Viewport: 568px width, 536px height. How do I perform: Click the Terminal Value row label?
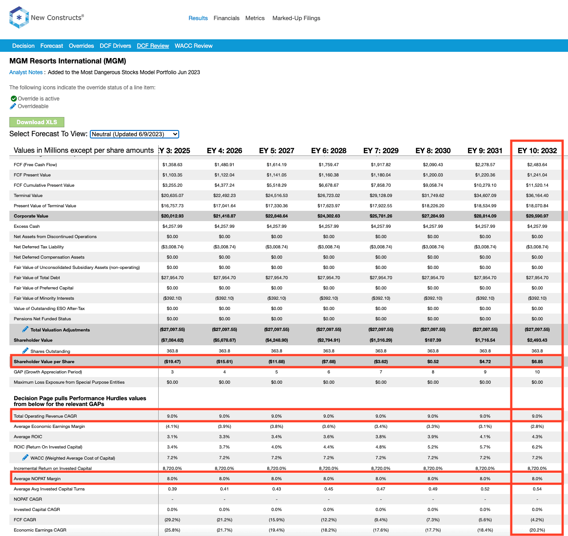coord(28,196)
